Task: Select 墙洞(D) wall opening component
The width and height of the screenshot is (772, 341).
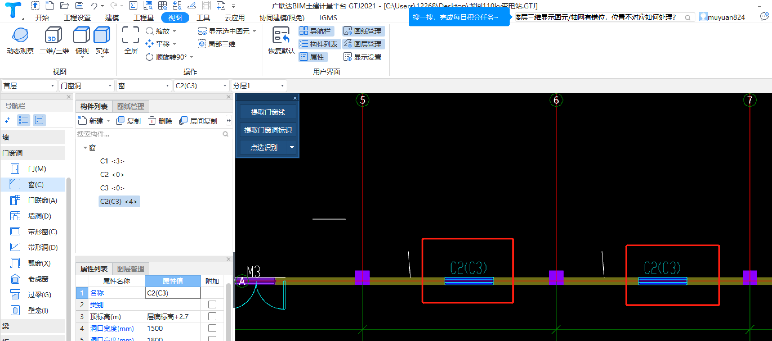Action: pyautogui.click(x=33, y=216)
